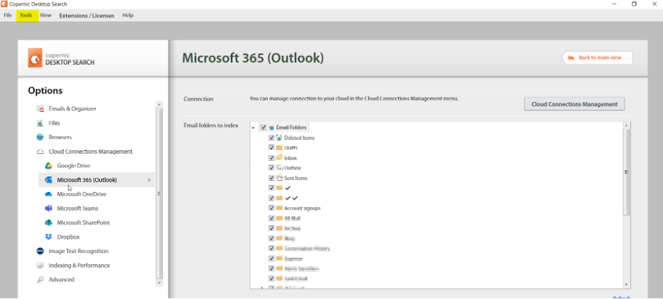663x299 pixels.
Task: Click the Email Folders root icon
Action: (271, 128)
